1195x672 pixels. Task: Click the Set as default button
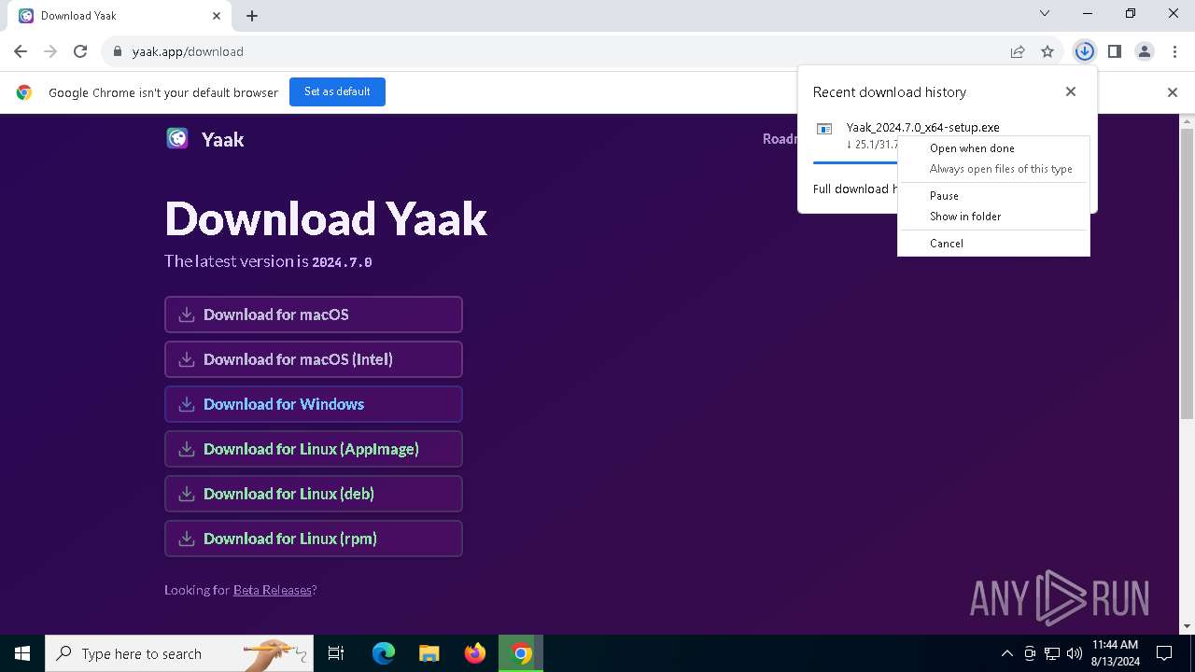coord(337,91)
